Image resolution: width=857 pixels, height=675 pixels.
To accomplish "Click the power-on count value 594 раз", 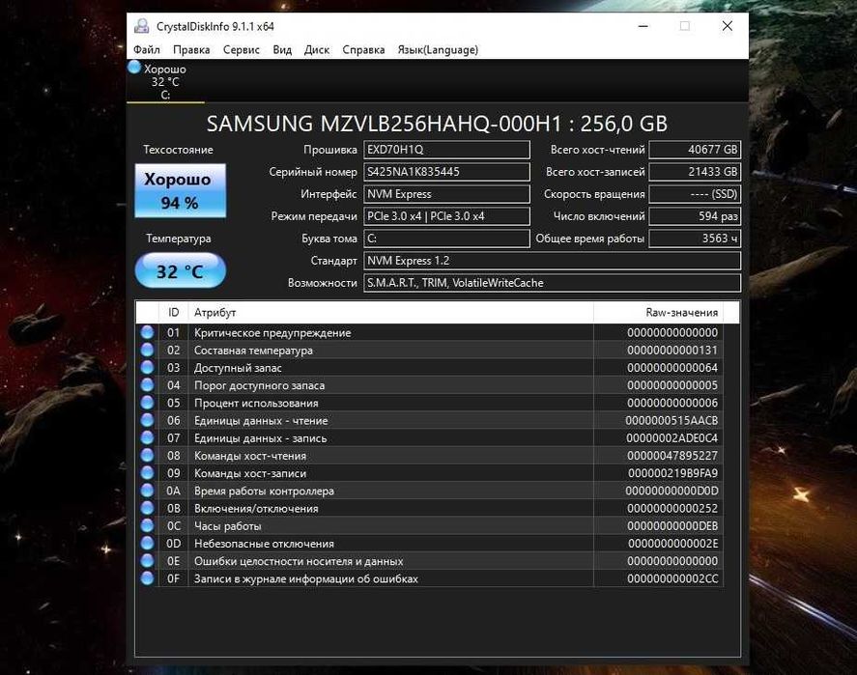I will (x=695, y=216).
